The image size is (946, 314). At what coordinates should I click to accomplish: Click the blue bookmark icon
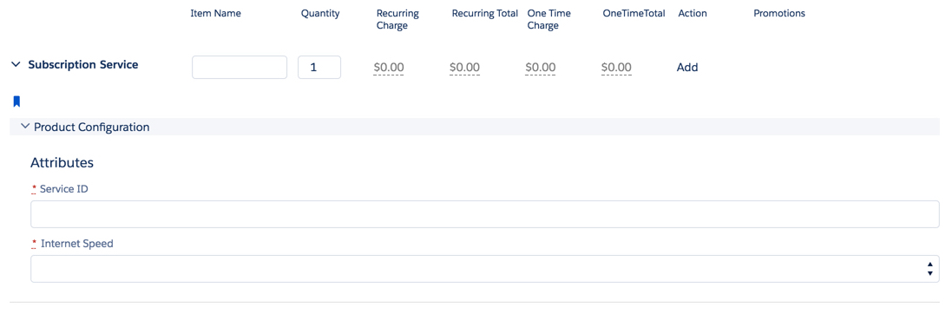tap(16, 101)
